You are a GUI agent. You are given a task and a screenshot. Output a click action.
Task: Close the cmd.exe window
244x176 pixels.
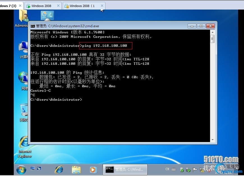[x=210, y=26]
